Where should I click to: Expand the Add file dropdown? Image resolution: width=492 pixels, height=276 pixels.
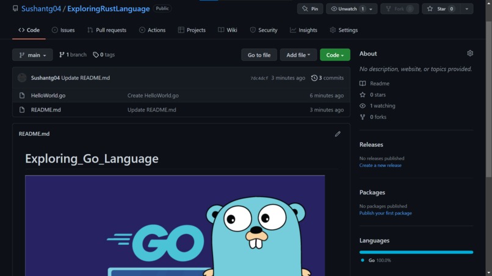point(298,55)
